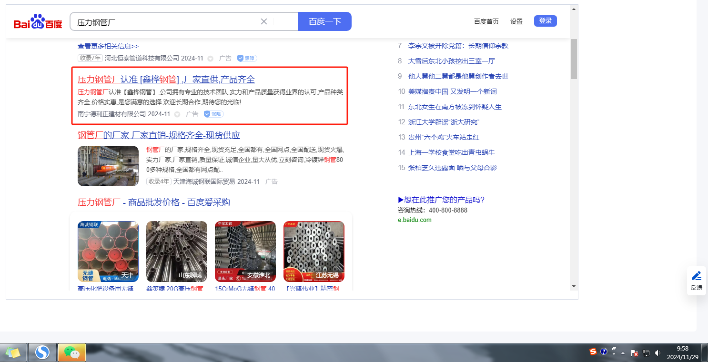Open 压力钢管厂 - 商品批发价格 - 百度爱采购 link
Viewport: 708px width, 362px height.
point(154,202)
